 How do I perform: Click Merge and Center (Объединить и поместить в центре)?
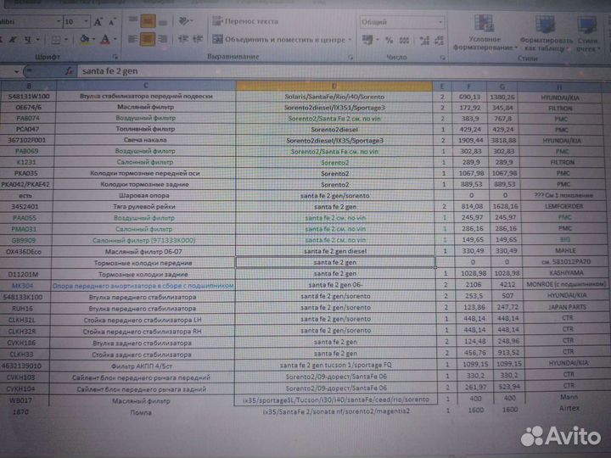(280, 39)
